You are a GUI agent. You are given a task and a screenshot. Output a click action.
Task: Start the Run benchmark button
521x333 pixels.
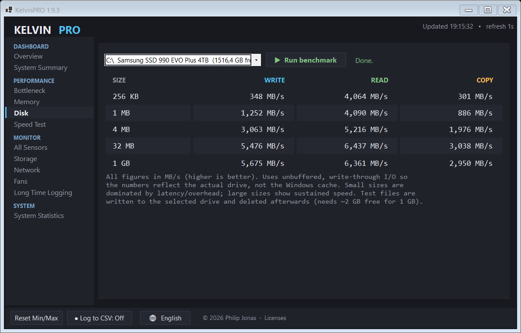(306, 60)
